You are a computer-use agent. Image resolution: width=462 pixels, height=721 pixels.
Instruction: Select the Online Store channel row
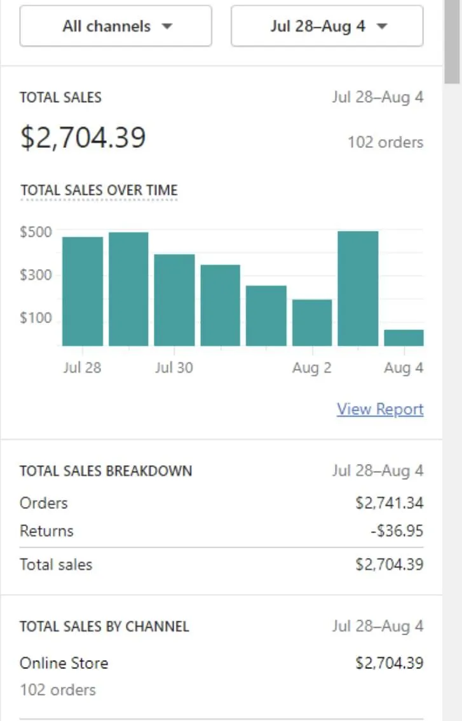64,663
